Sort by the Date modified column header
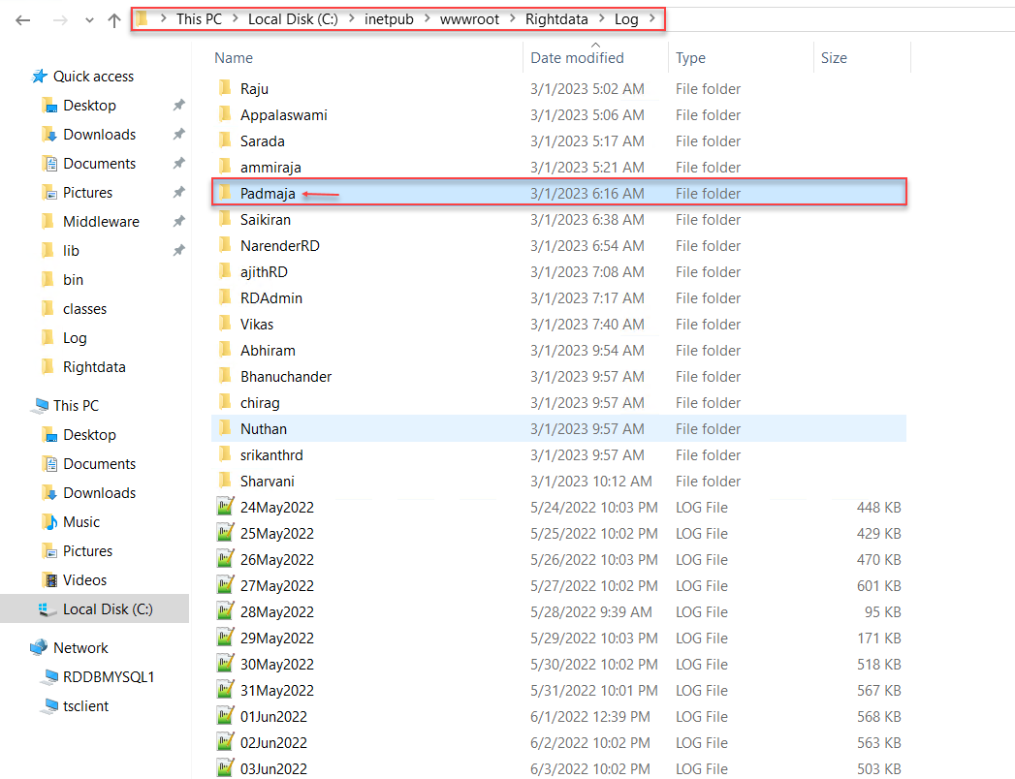 pyautogui.click(x=578, y=58)
